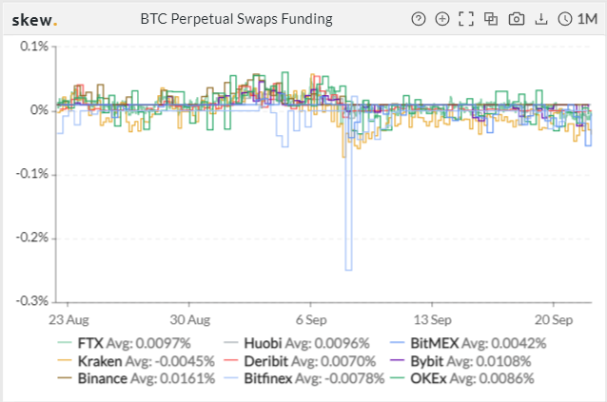The image size is (607, 402).
Task: Click the Bitfinex light-blue legend line swatch
Action: coord(231,378)
